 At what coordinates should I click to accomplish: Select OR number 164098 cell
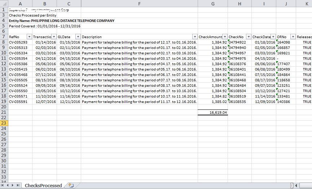coord(286,42)
